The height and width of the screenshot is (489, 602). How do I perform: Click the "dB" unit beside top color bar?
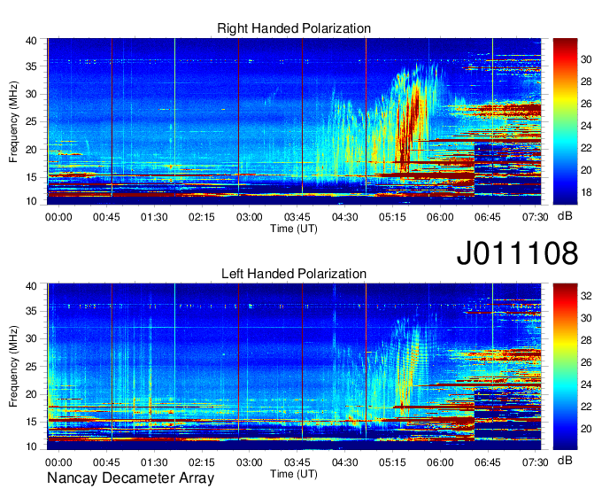click(x=565, y=216)
